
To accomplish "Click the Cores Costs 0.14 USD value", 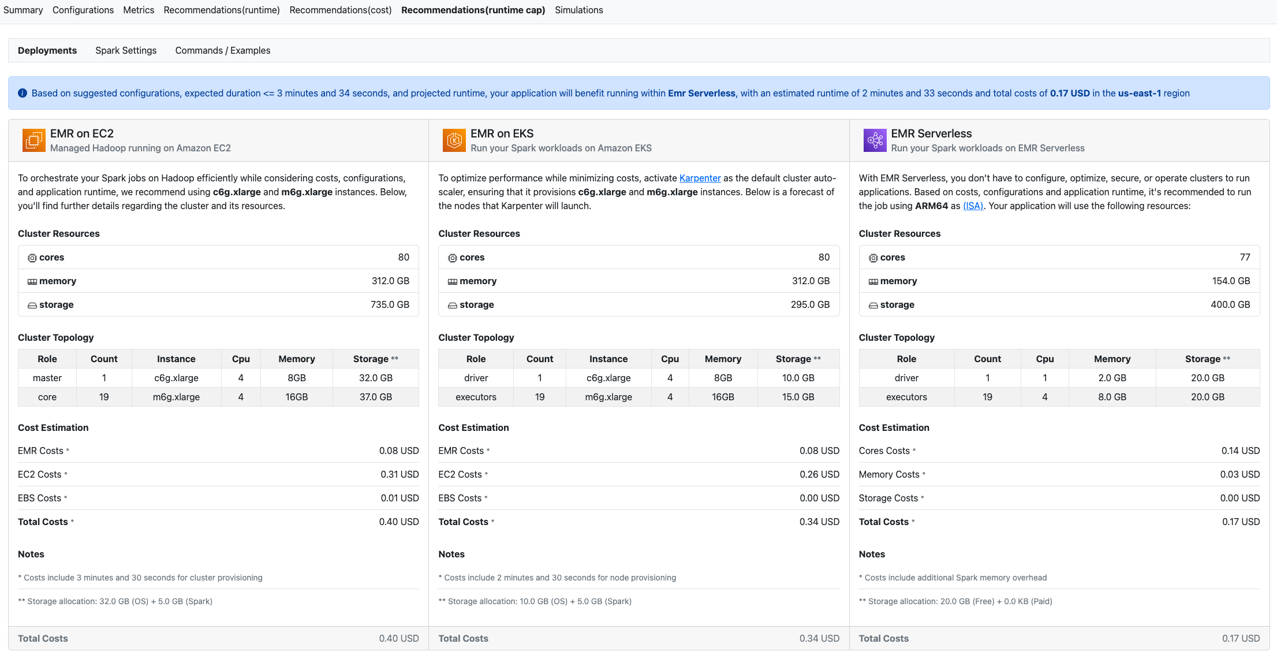I will point(1241,451).
